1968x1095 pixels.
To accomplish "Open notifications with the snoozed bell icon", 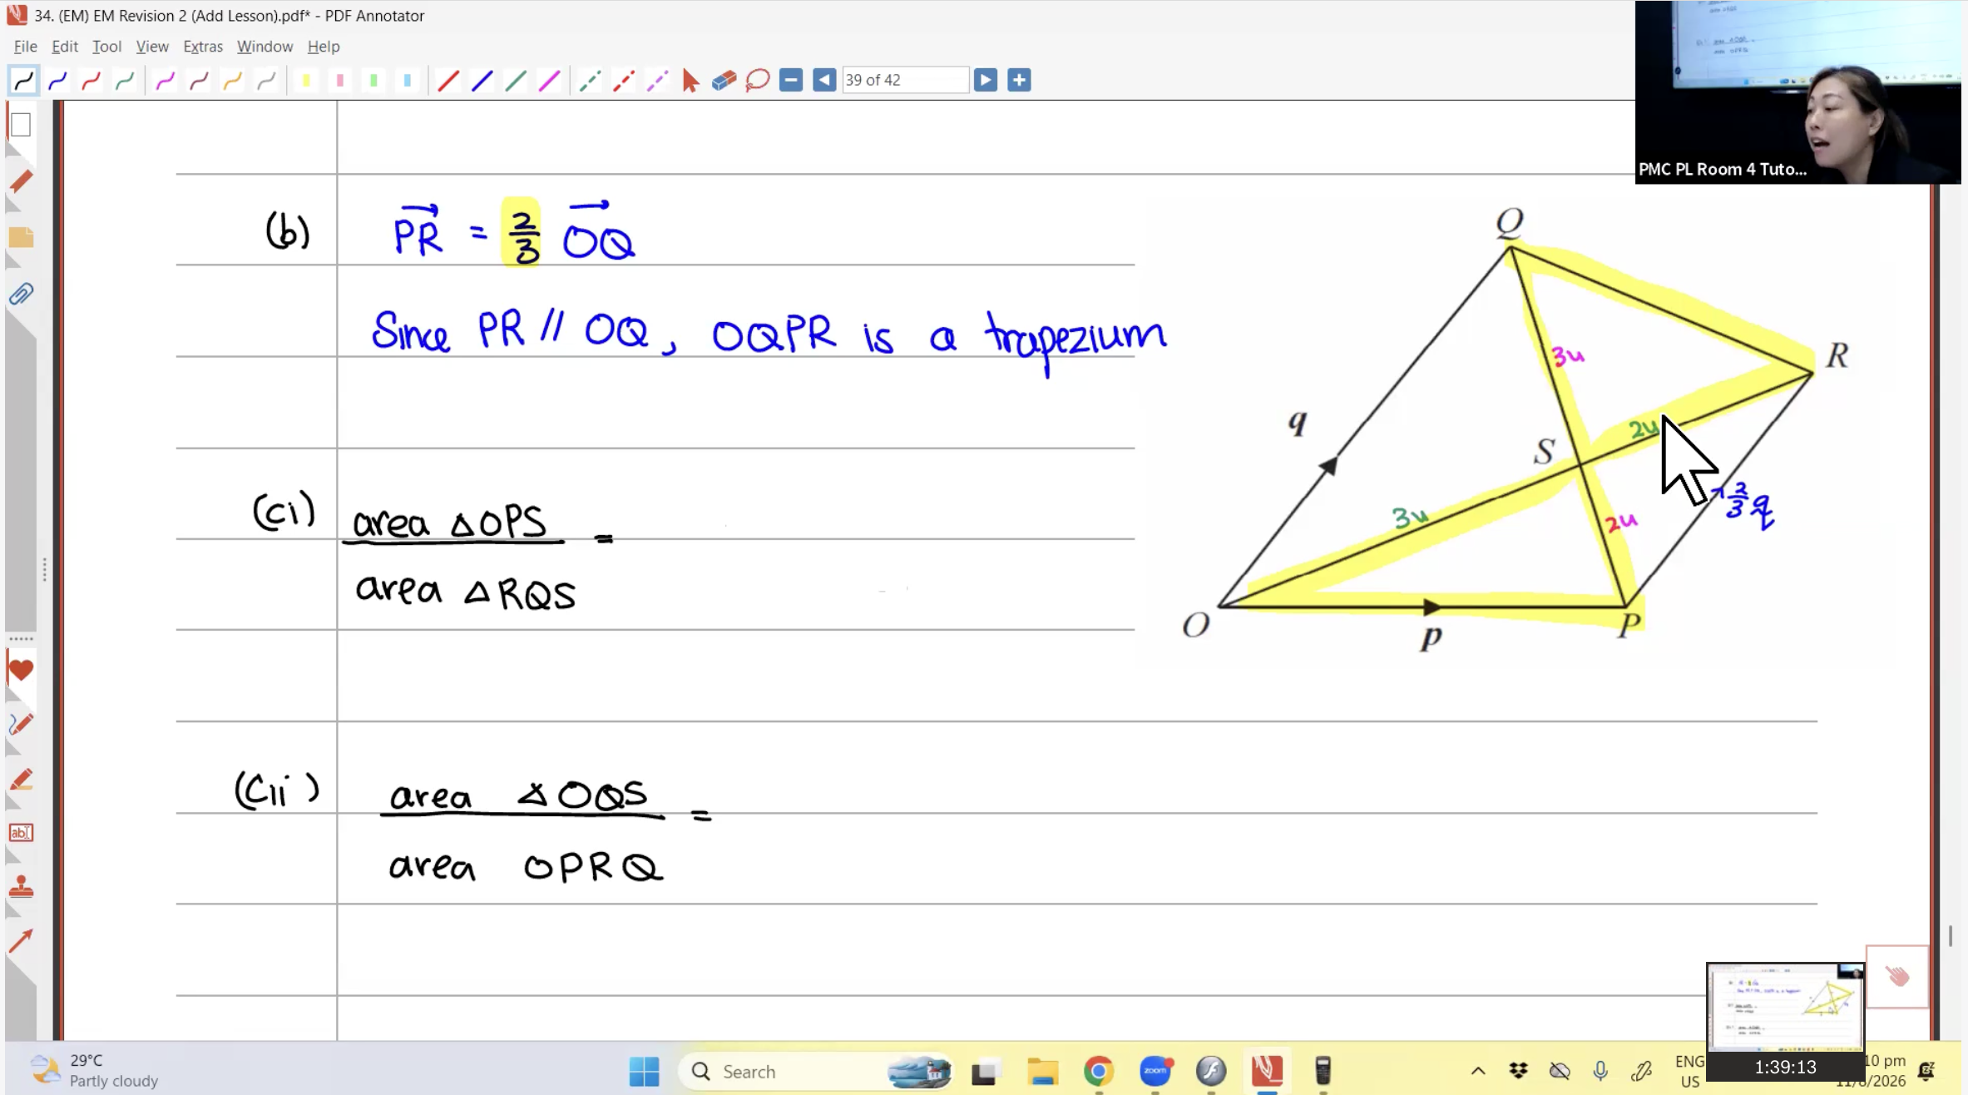I will tap(1926, 1071).
